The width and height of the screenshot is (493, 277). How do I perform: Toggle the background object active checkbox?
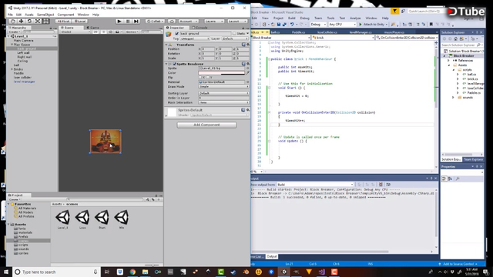(176, 33)
